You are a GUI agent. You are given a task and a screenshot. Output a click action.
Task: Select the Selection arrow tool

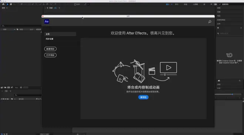click(7, 4)
